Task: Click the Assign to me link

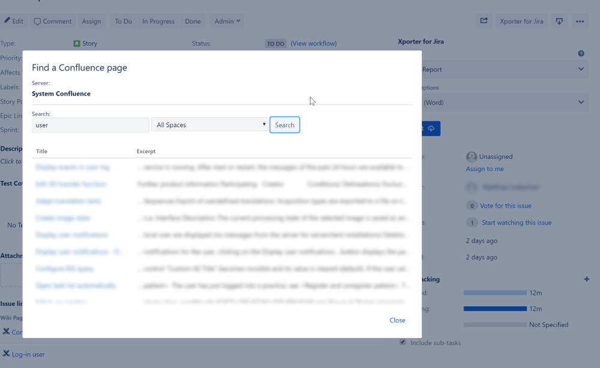Action: [x=485, y=169]
